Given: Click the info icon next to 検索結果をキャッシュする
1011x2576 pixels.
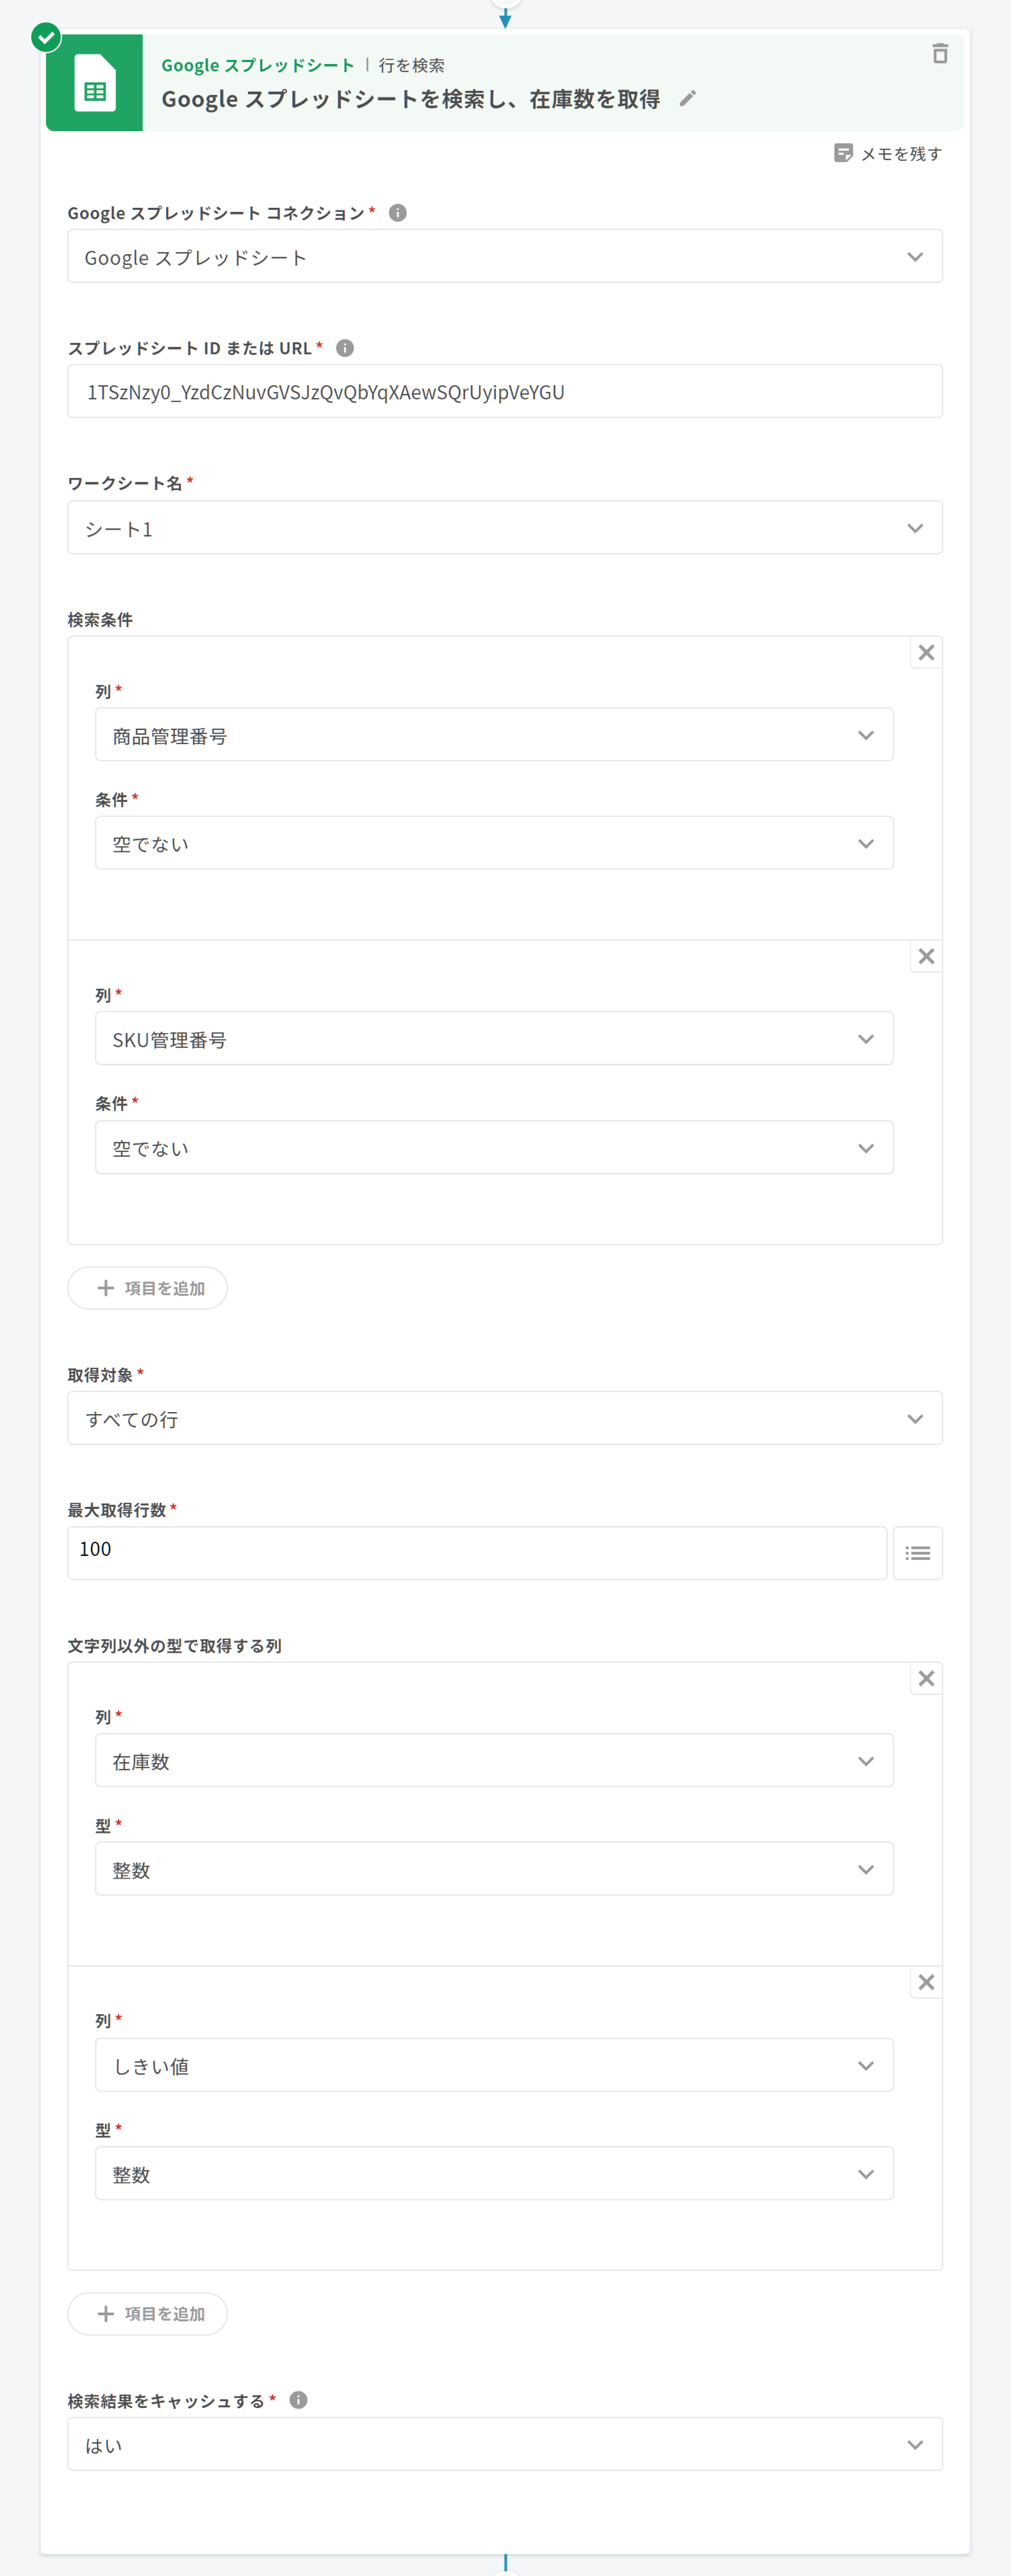Looking at the screenshot, I should (298, 2400).
